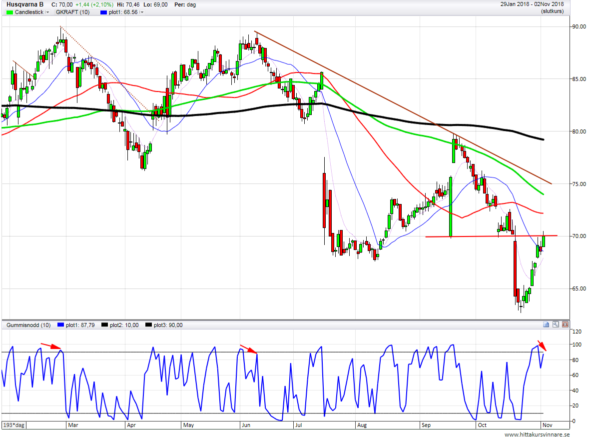The width and height of the screenshot is (592, 437).
Task: Click the Per: dag period label
Action: coord(185,5)
